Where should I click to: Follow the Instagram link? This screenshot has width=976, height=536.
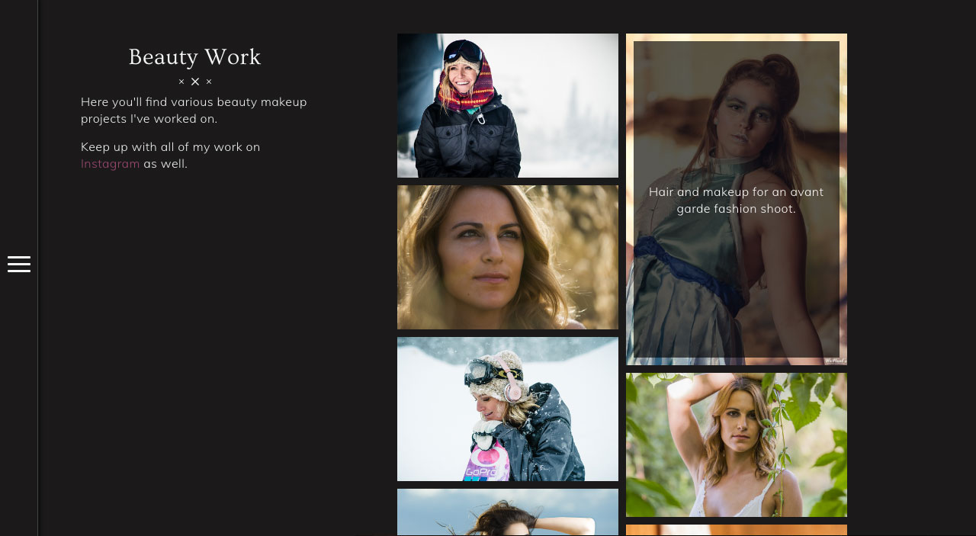(x=110, y=164)
